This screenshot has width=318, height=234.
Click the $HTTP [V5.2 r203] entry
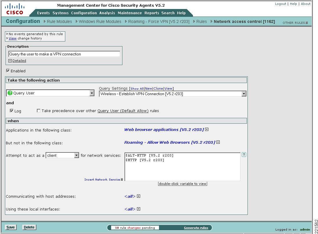(145, 160)
